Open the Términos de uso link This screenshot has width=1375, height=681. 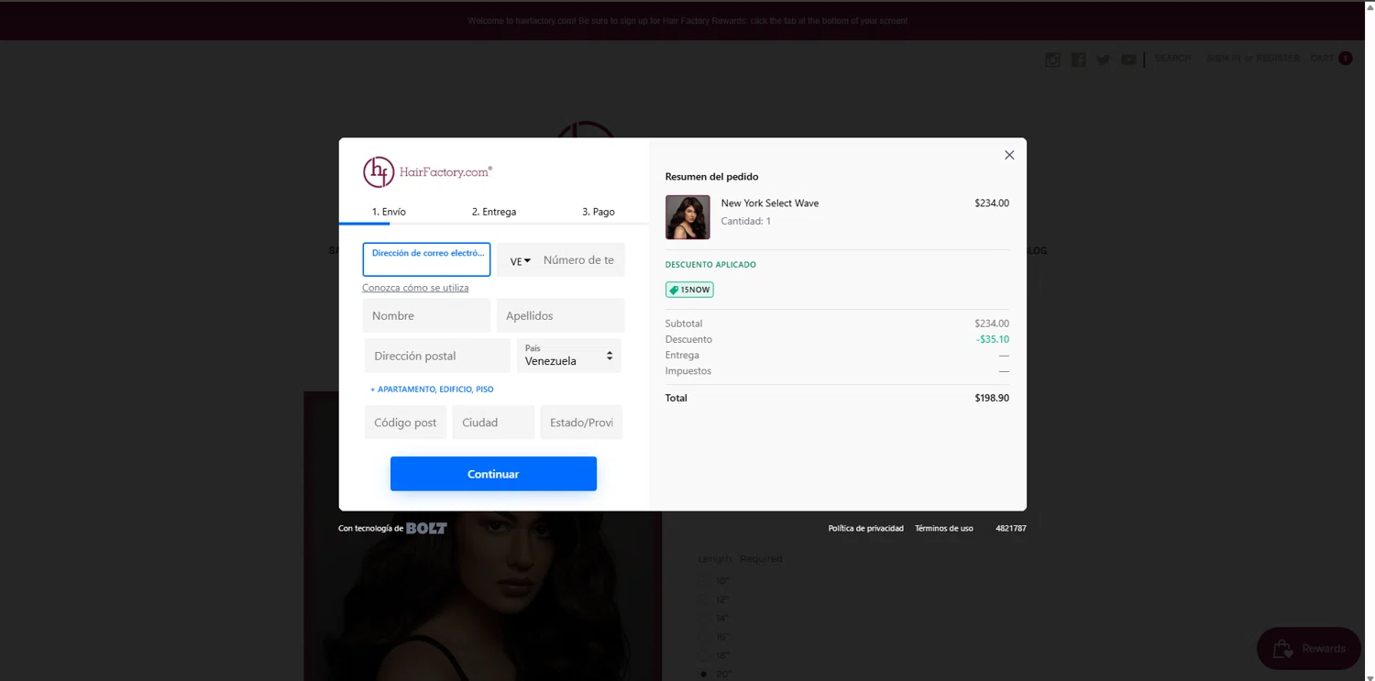pos(943,528)
